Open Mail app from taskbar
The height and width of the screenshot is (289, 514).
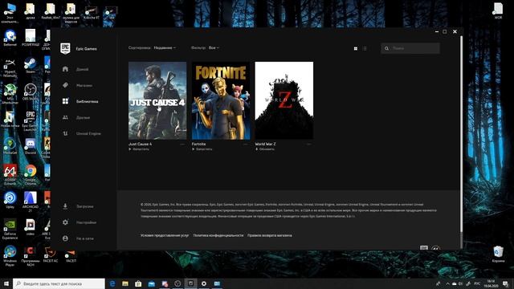click(152, 283)
